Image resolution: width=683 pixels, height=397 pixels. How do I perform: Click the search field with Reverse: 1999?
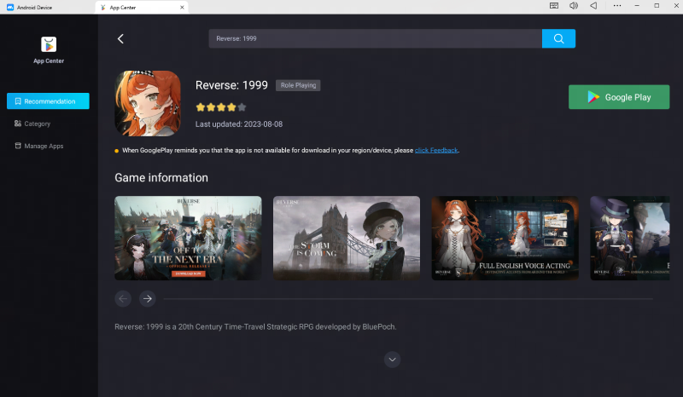(x=375, y=38)
